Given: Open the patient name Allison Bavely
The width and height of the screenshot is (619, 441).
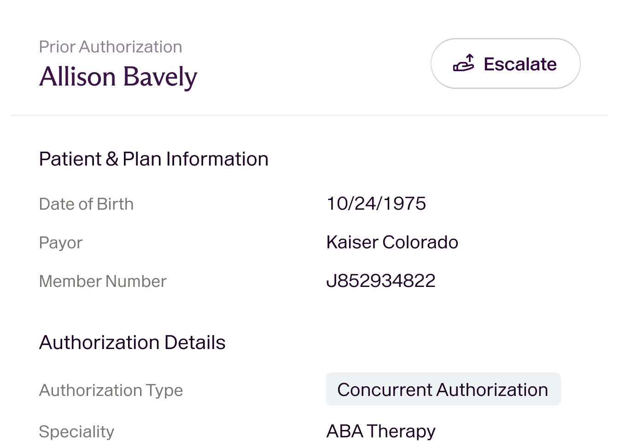Looking at the screenshot, I should [118, 76].
